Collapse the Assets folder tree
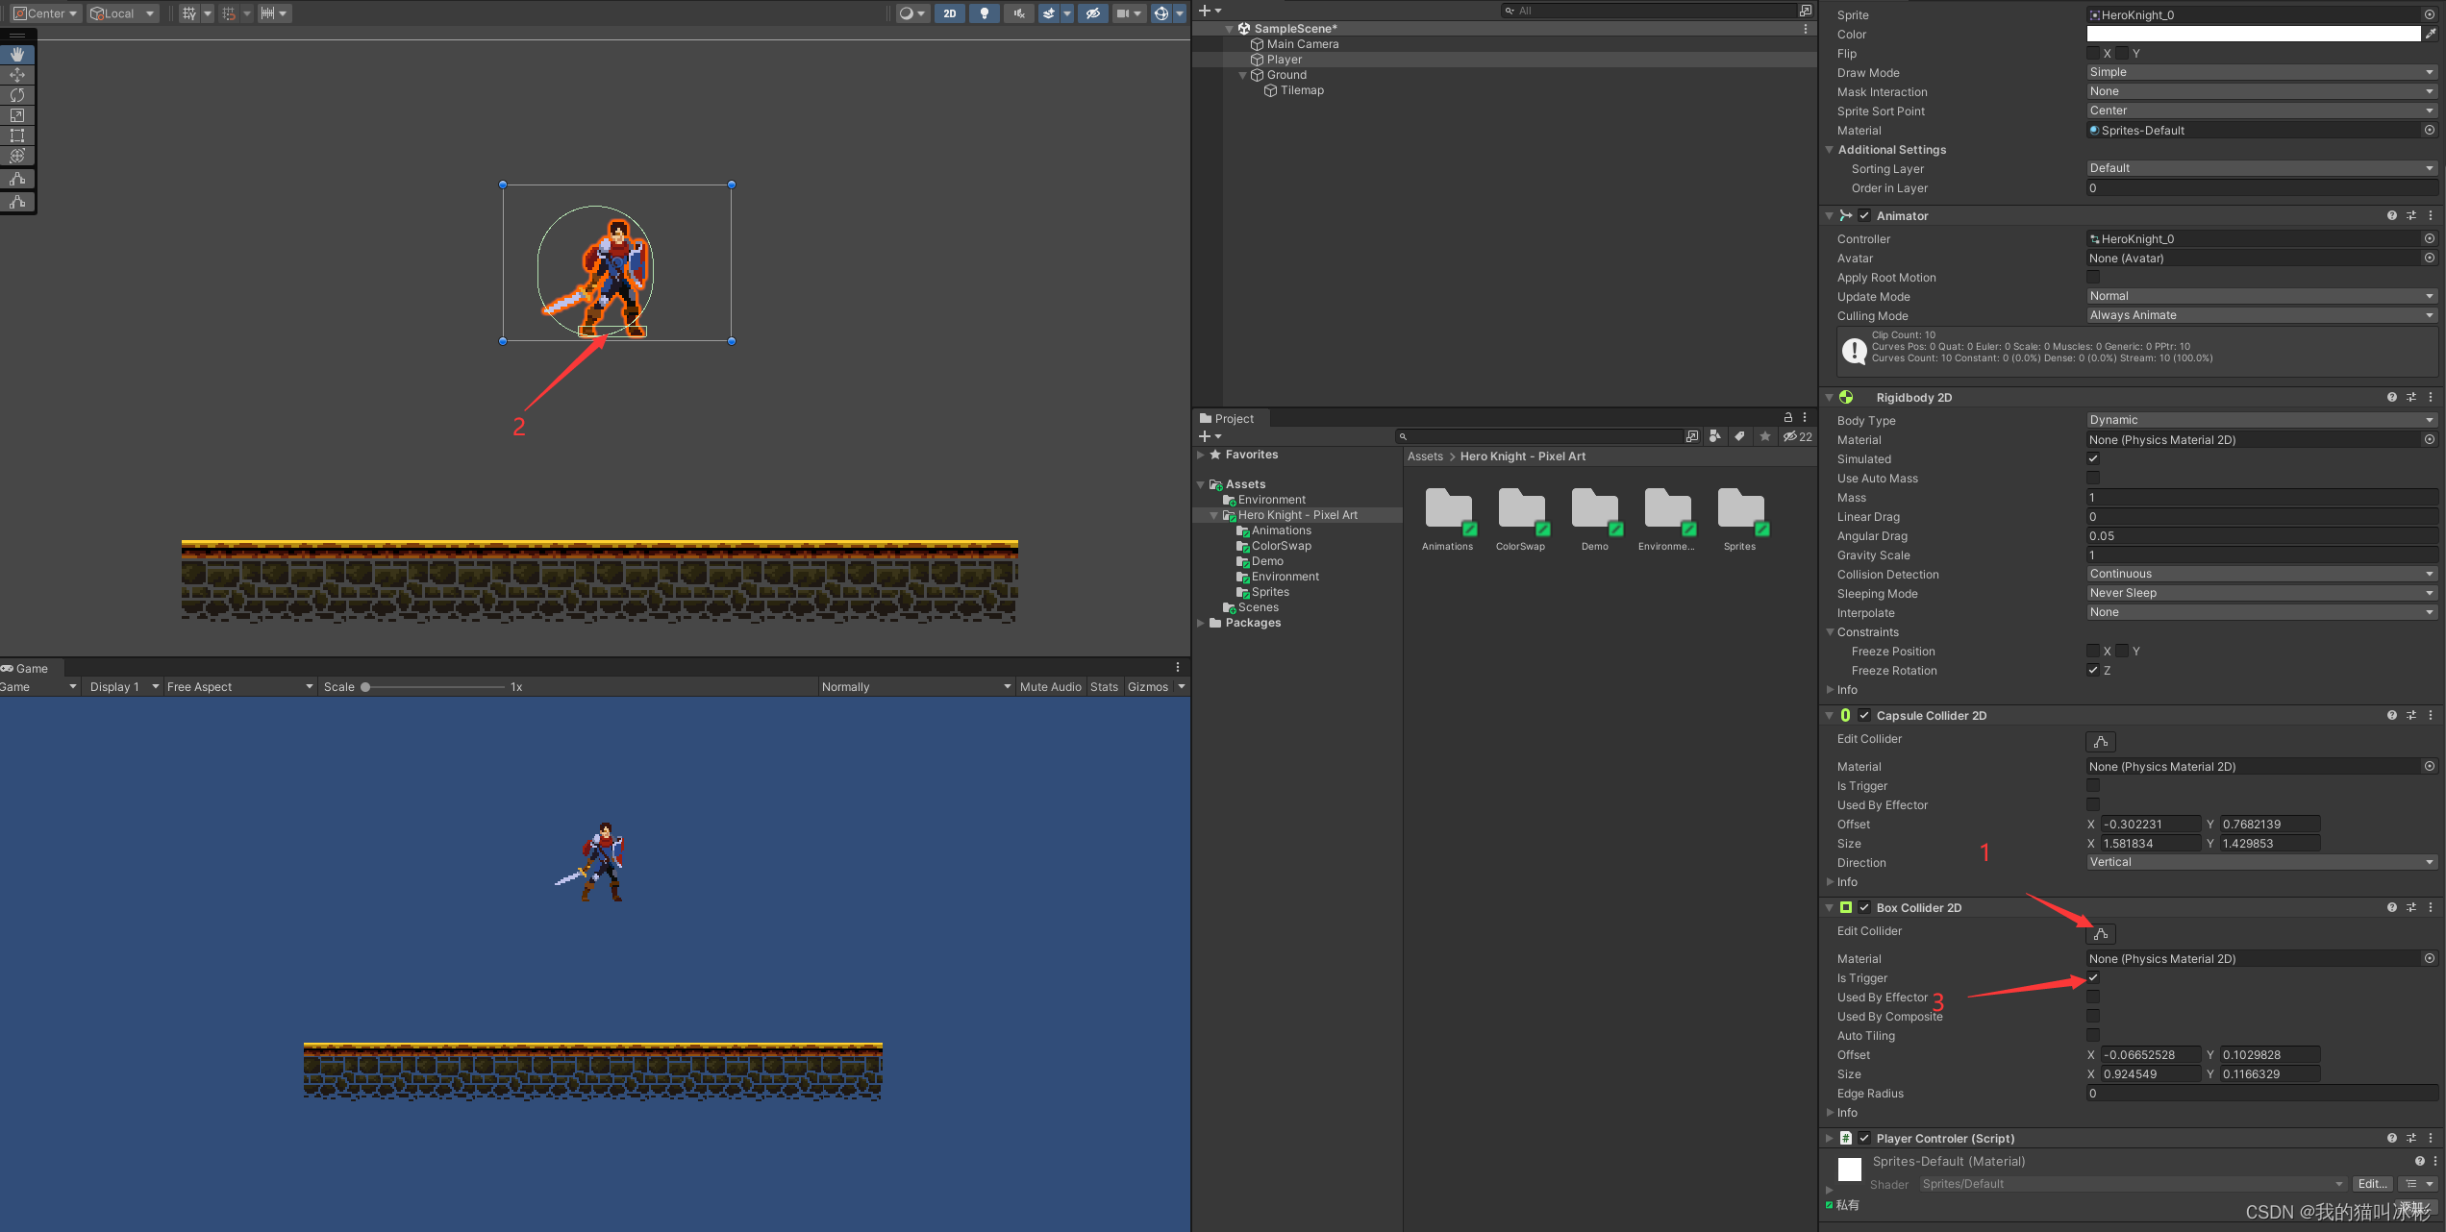The image size is (2446, 1232). [x=1201, y=484]
